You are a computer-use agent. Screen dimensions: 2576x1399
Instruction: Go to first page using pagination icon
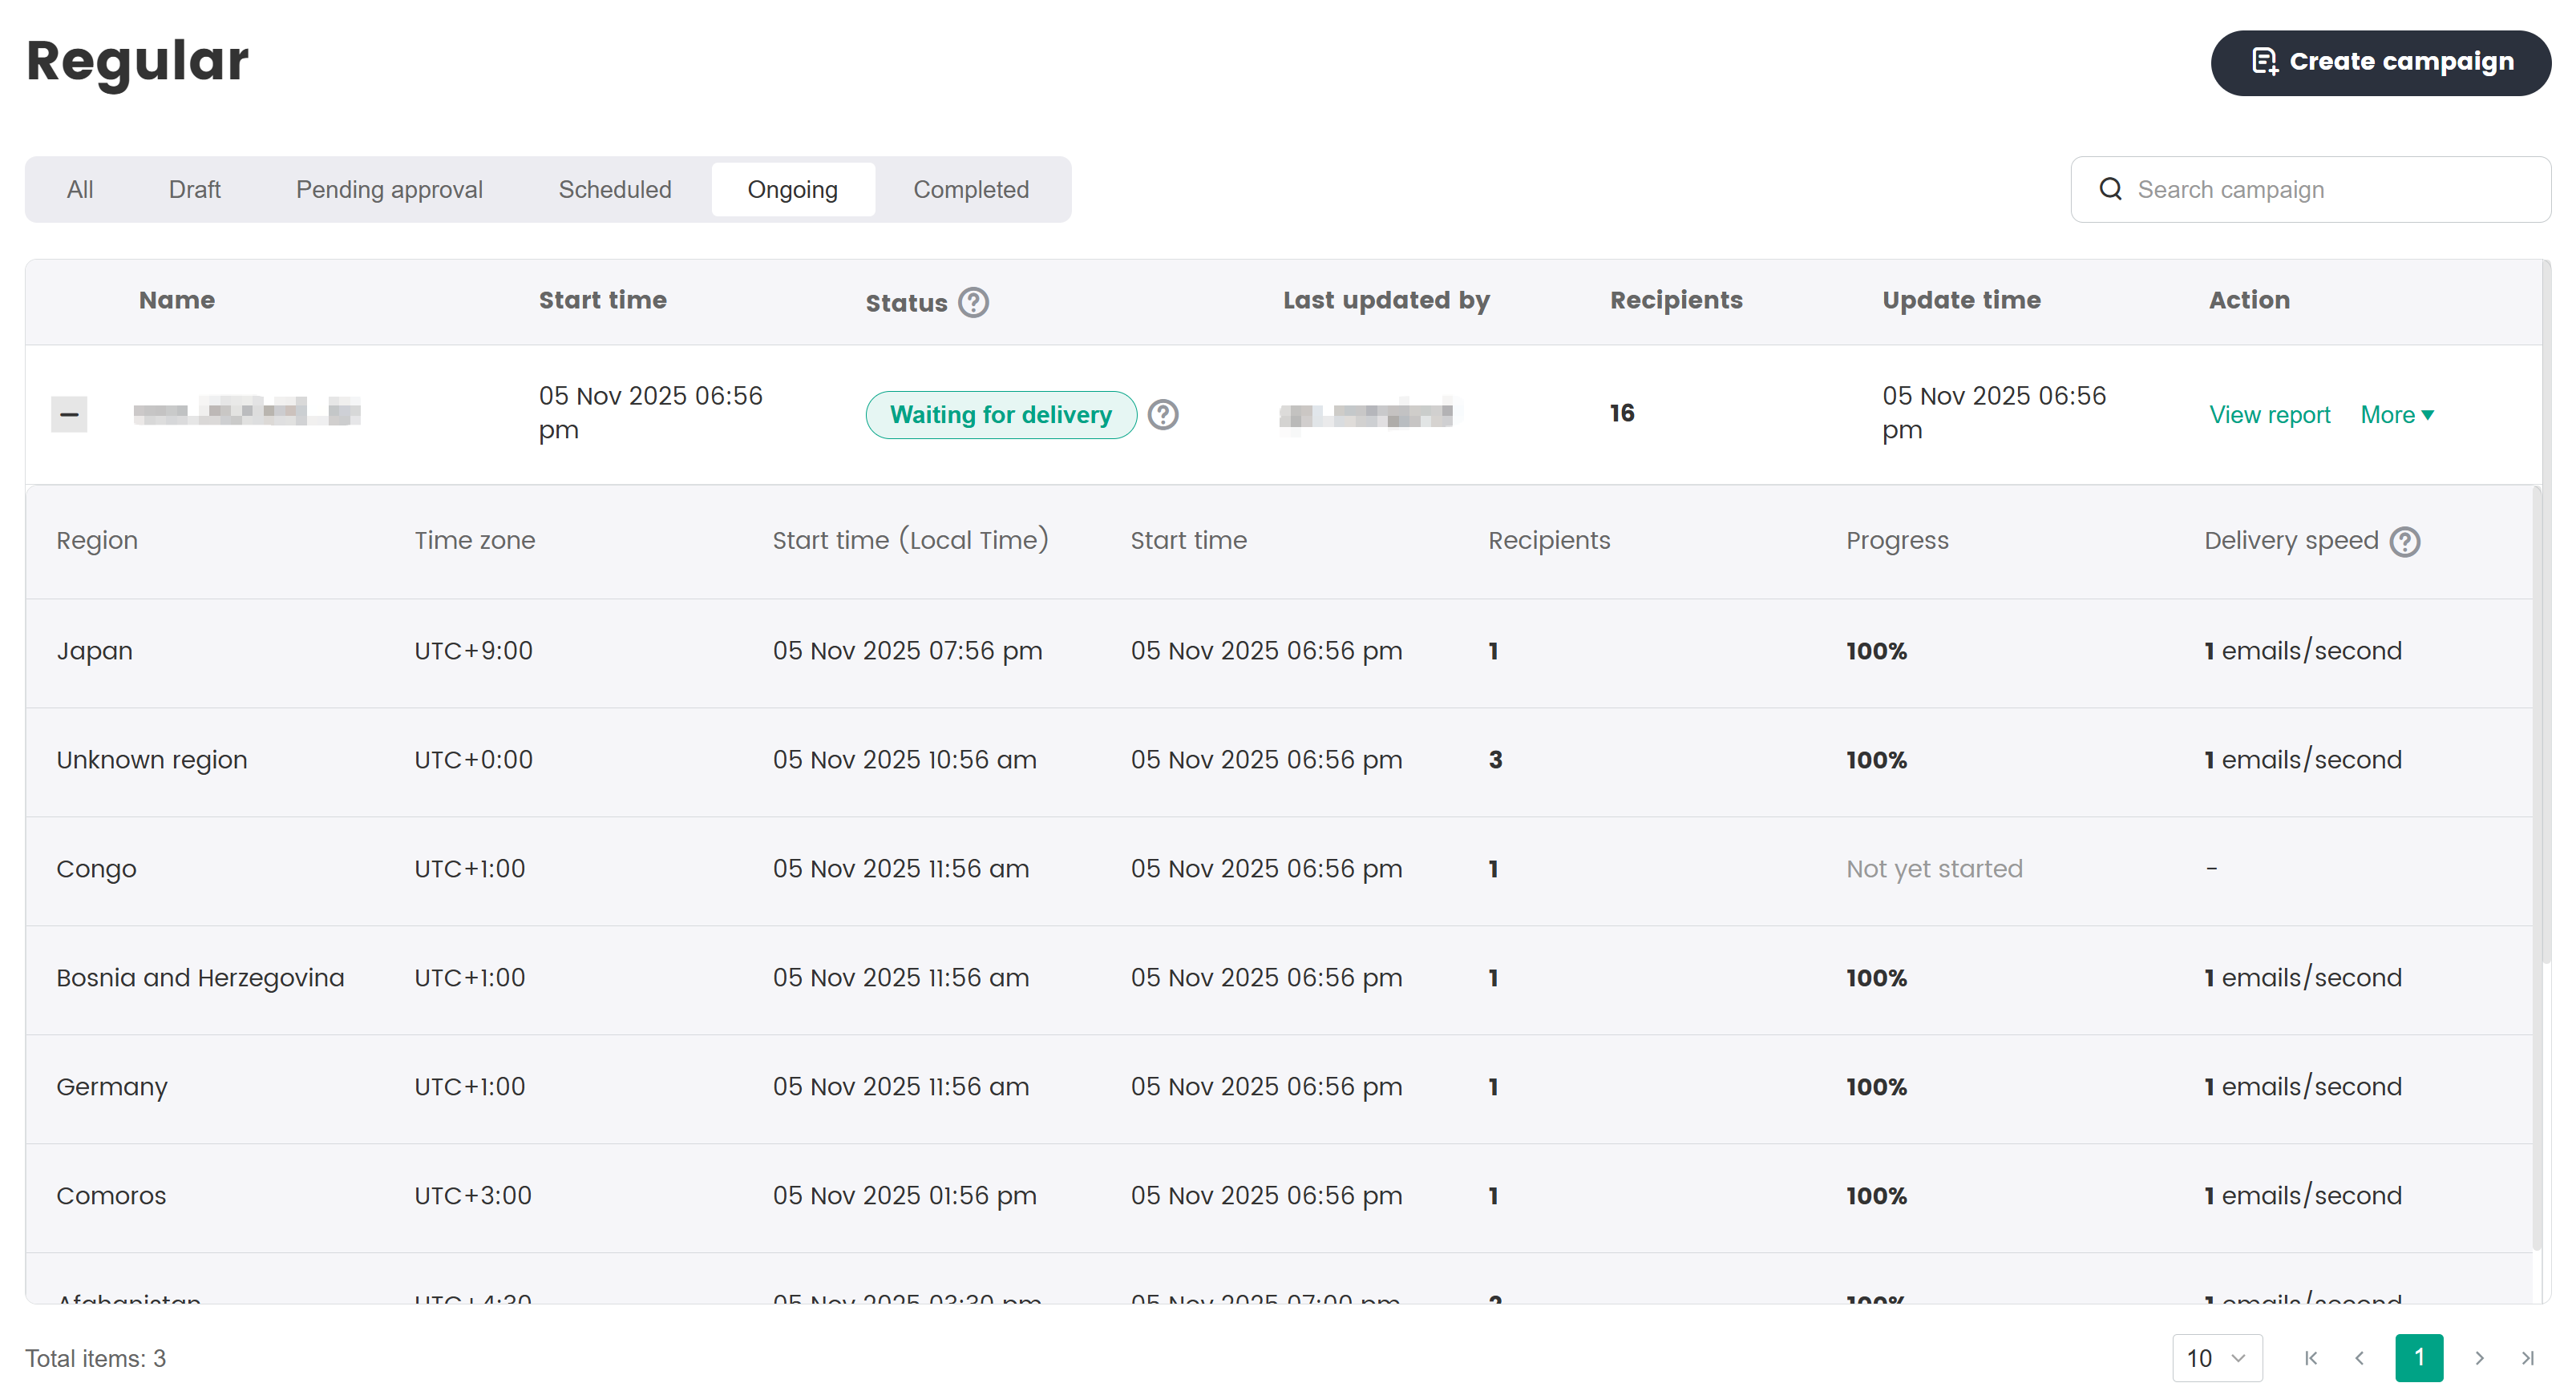[2310, 1358]
